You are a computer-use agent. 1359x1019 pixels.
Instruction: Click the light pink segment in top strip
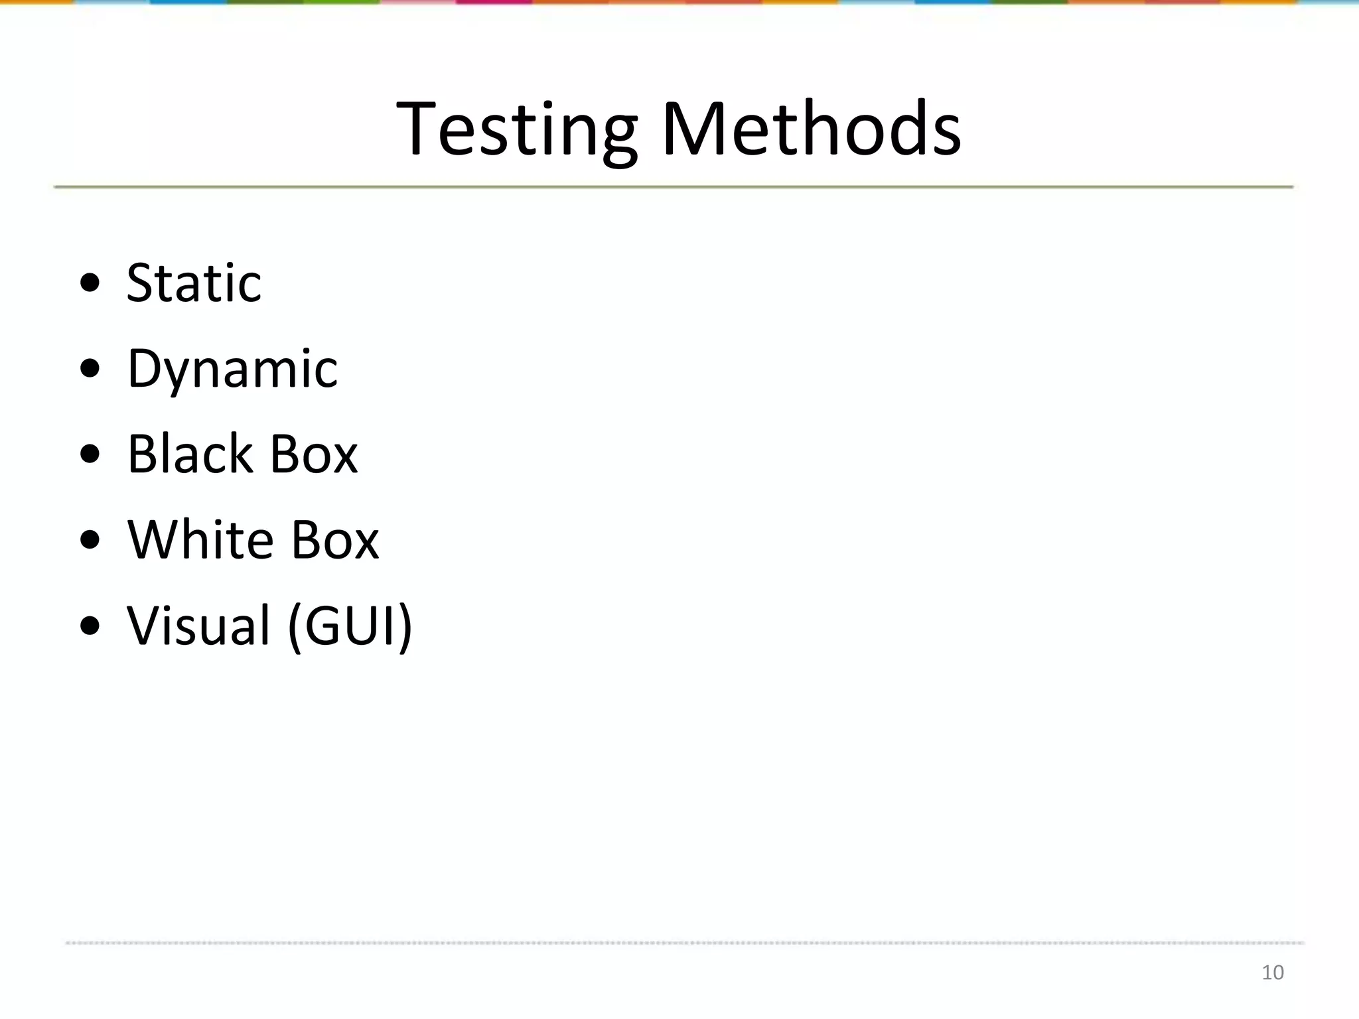pyautogui.click(x=418, y=2)
